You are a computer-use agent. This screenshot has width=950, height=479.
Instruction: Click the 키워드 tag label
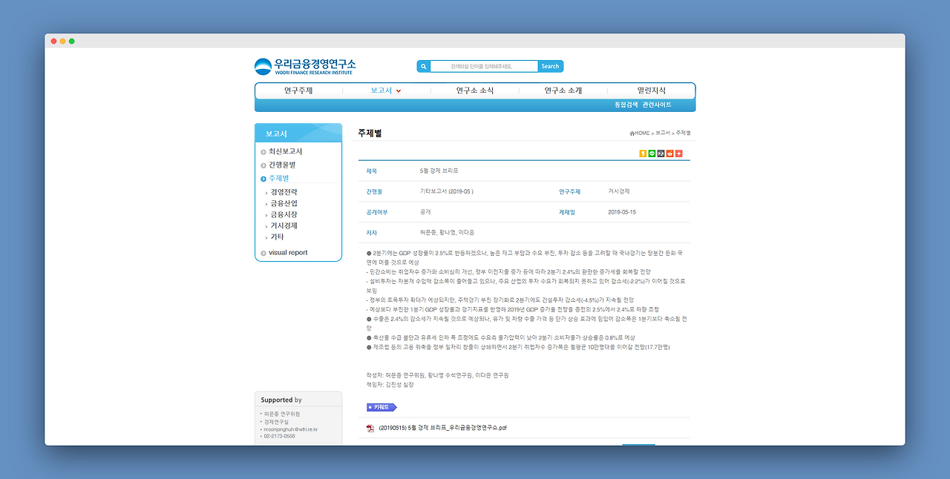point(381,407)
